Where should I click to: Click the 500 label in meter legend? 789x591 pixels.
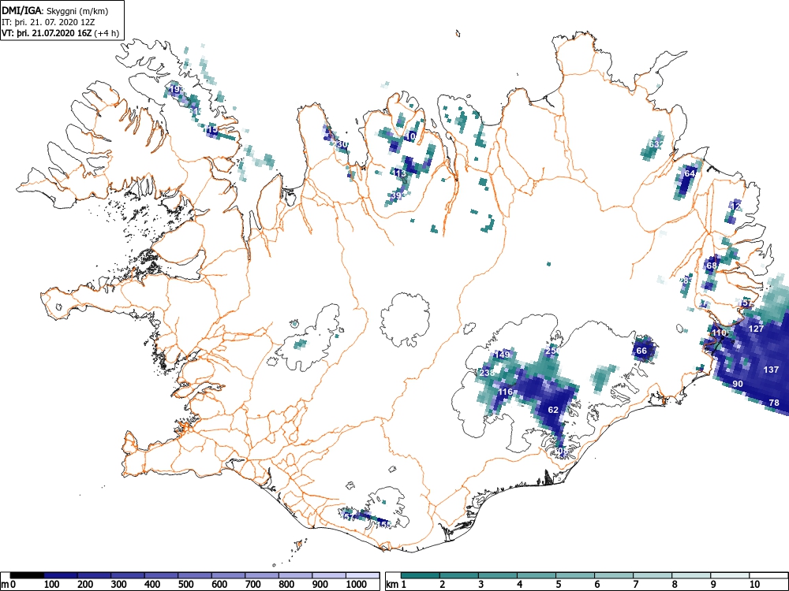[x=185, y=585]
